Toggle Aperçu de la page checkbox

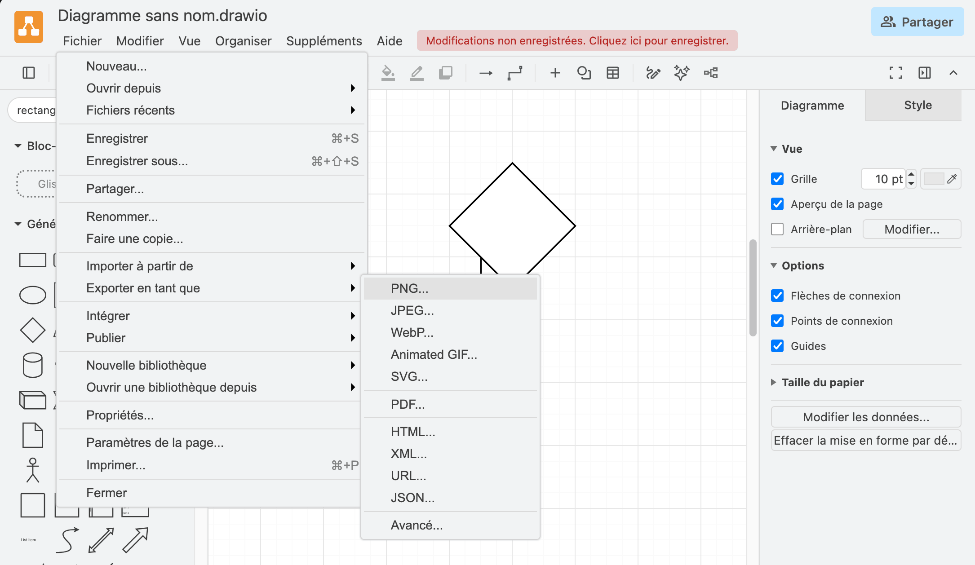click(x=777, y=204)
